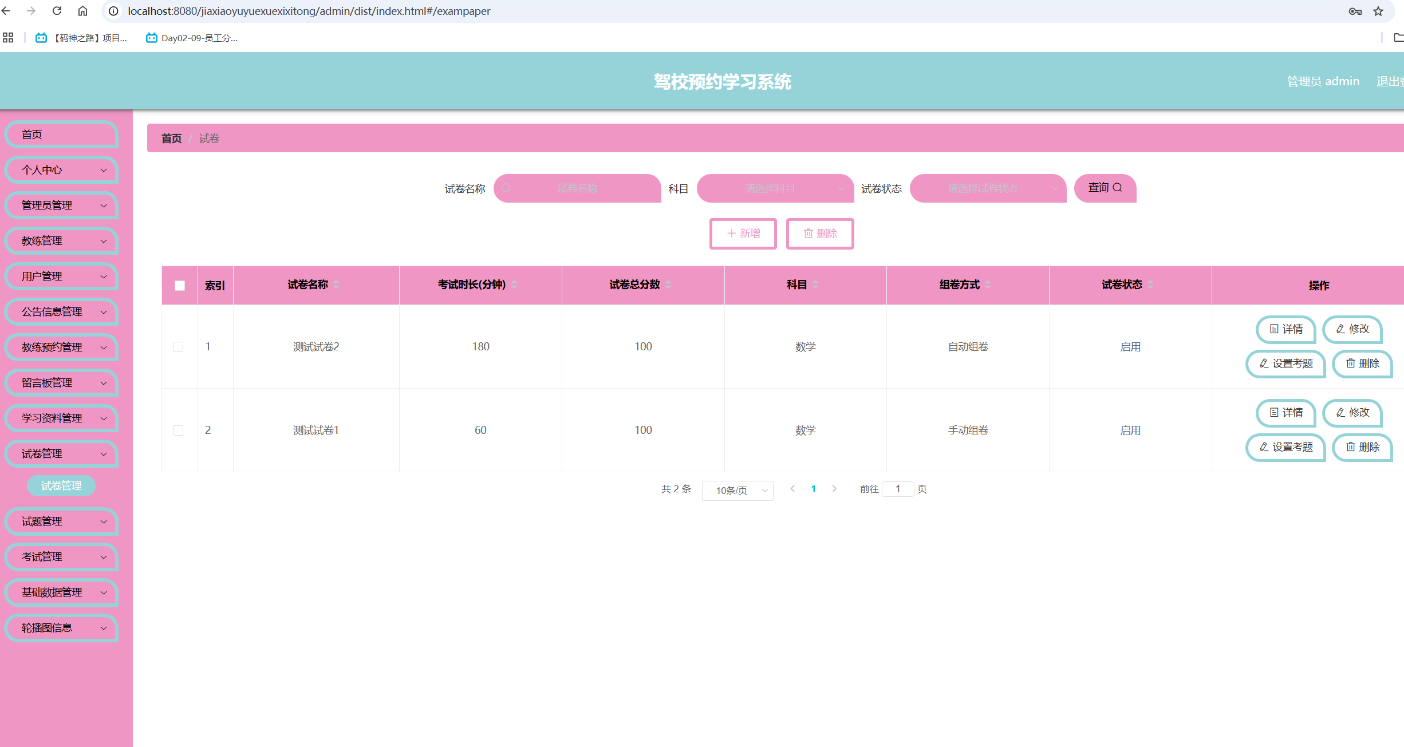Select all rows with the header checkbox
The height and width of the screenshot is (747, 1404).
pos(180,285)
